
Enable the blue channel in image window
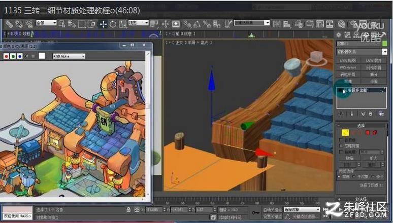pos(20,56)
